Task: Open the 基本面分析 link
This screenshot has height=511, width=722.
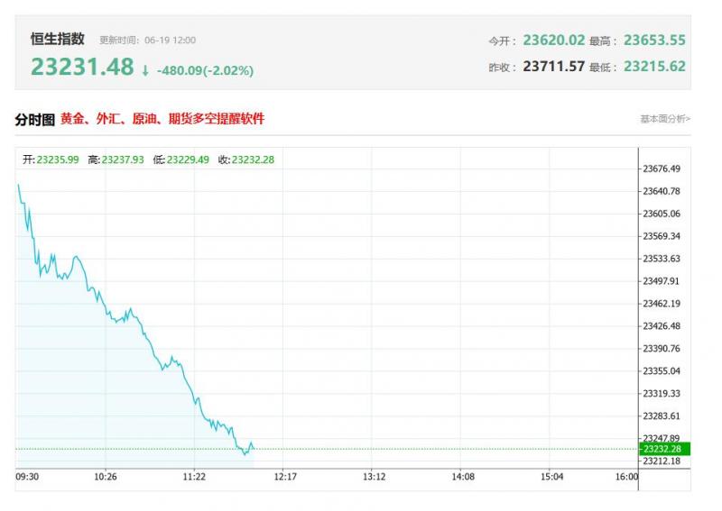Action: click(x=665, y=119)
